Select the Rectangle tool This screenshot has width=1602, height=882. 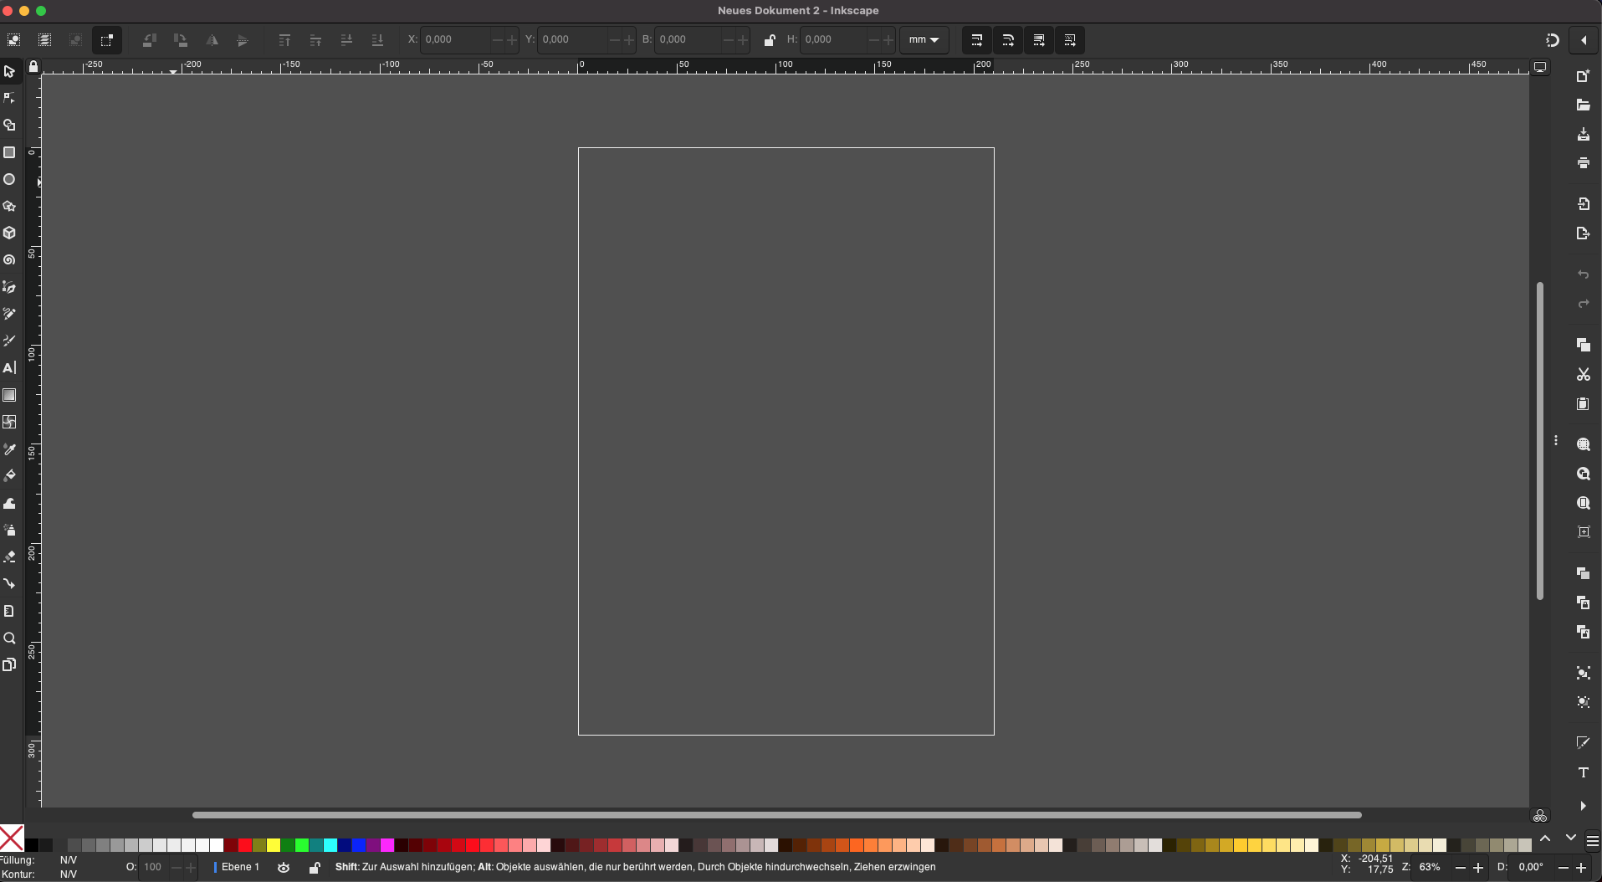[x=9, y=152]
